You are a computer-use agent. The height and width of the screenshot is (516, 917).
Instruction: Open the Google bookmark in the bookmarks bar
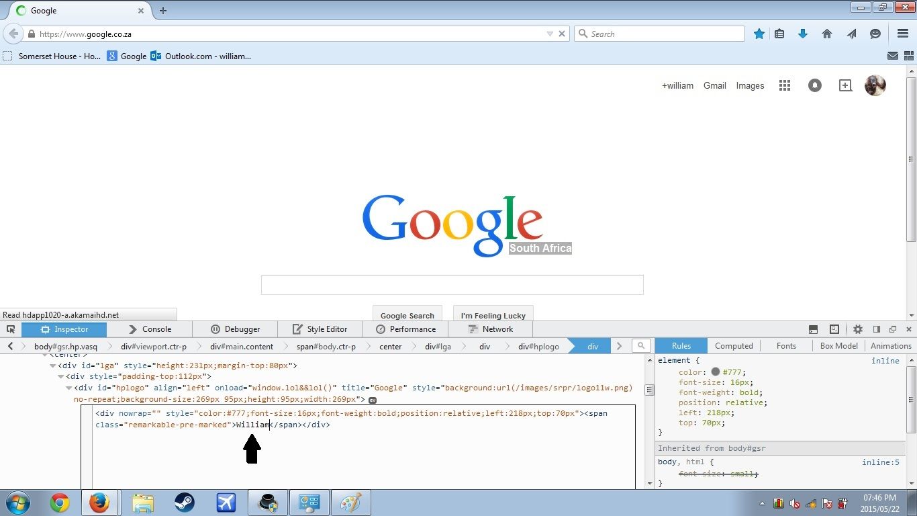click(x=127, y=56)
